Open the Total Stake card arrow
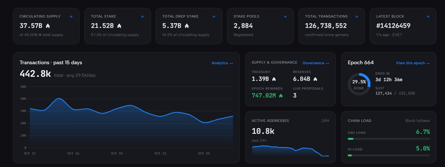Viewport: 445px width, 167px height. pos(142,17)
